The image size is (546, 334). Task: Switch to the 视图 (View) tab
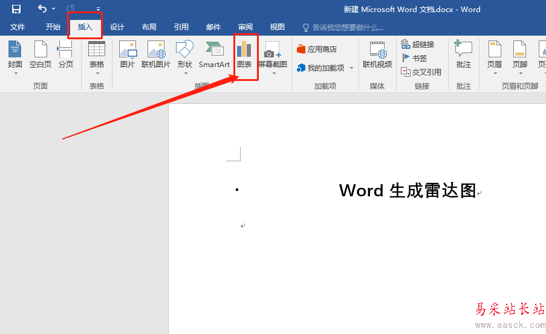tap(277, 27)
